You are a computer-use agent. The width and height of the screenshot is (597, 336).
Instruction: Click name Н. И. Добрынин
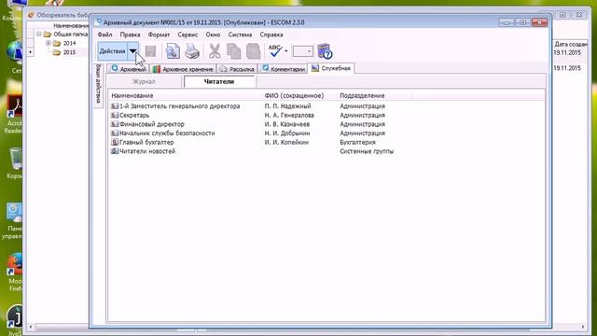287,133
